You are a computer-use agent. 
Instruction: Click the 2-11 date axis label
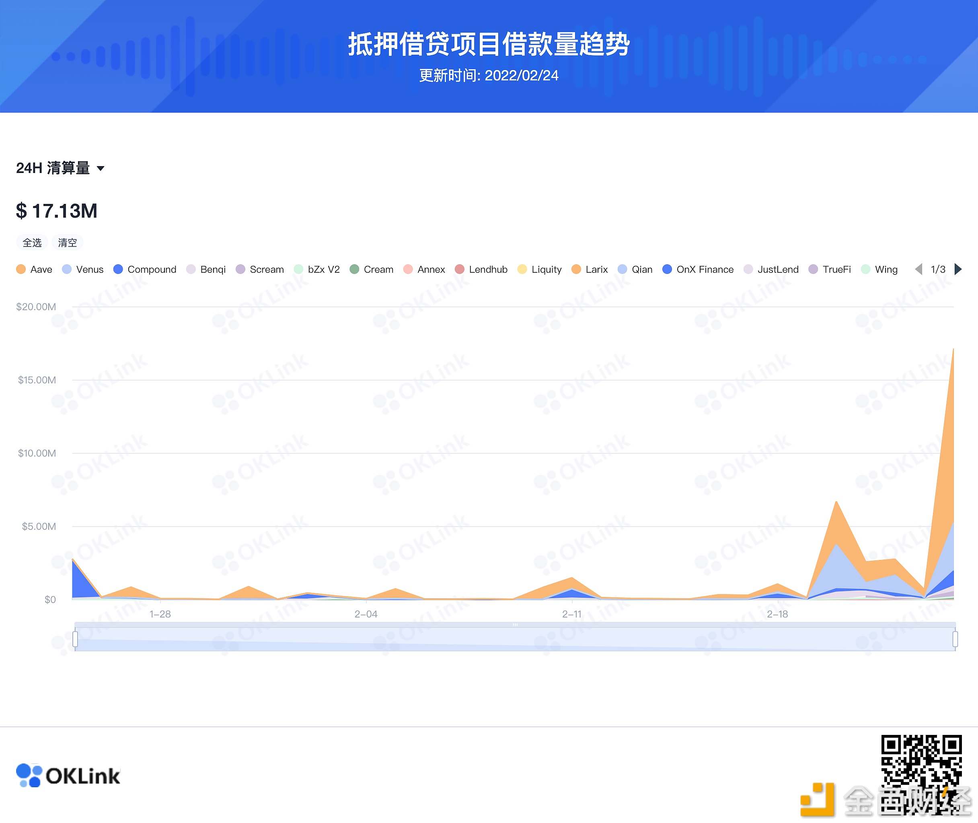pos(572,614)
